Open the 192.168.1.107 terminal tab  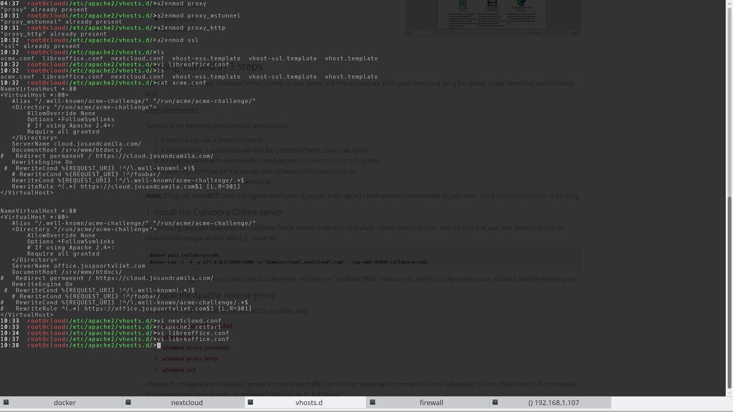tap(550, 403)
